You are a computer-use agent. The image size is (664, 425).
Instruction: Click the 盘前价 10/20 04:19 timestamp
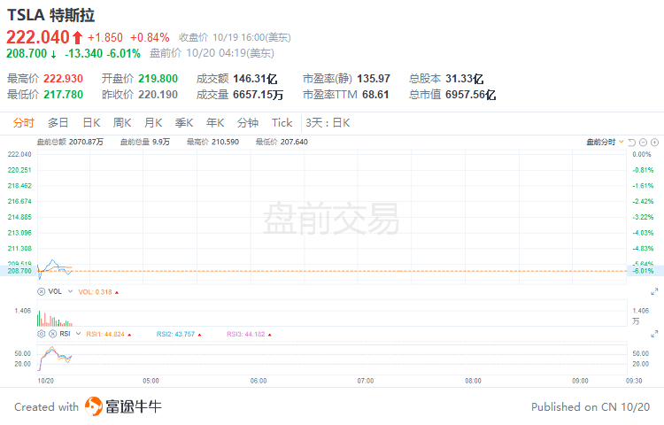click(x=212, y=53)
